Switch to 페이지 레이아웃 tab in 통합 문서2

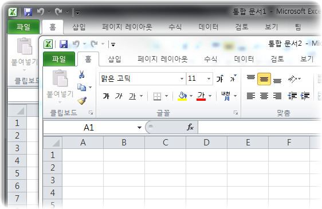tap(163, 59)
